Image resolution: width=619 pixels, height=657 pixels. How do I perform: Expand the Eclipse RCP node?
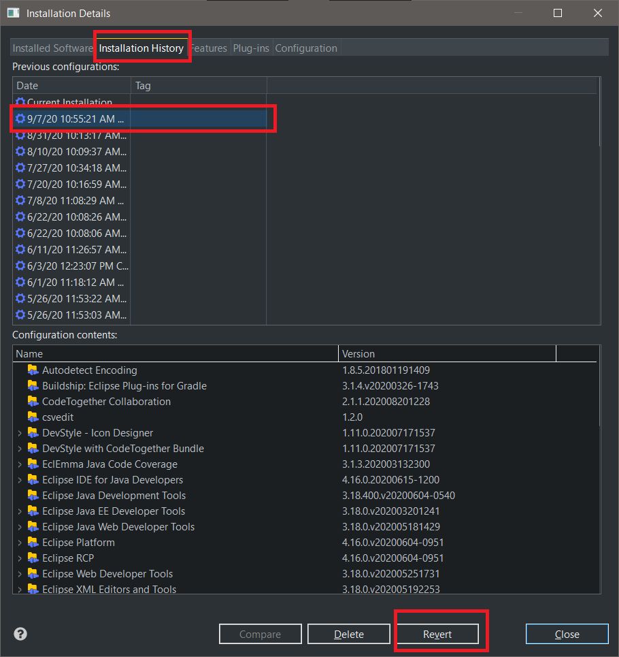[x=20, y=558]
